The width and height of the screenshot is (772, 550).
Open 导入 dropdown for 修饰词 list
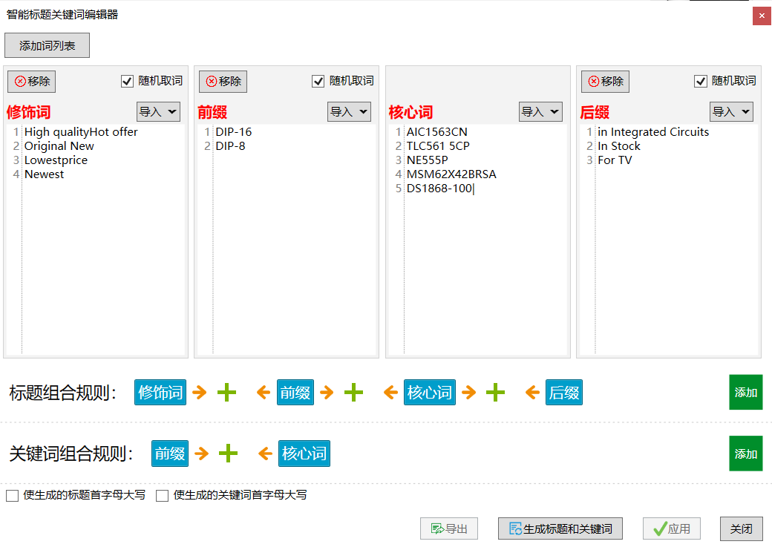pos(158,112)
